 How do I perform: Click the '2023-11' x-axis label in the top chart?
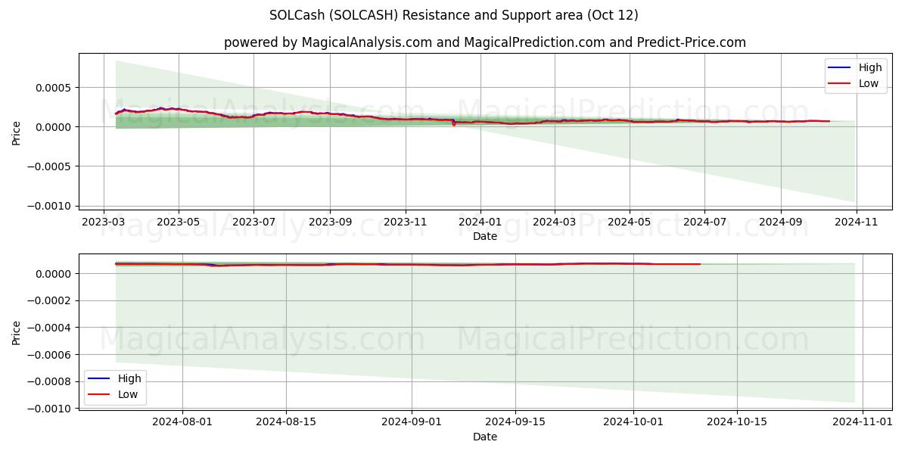point(406,222)
